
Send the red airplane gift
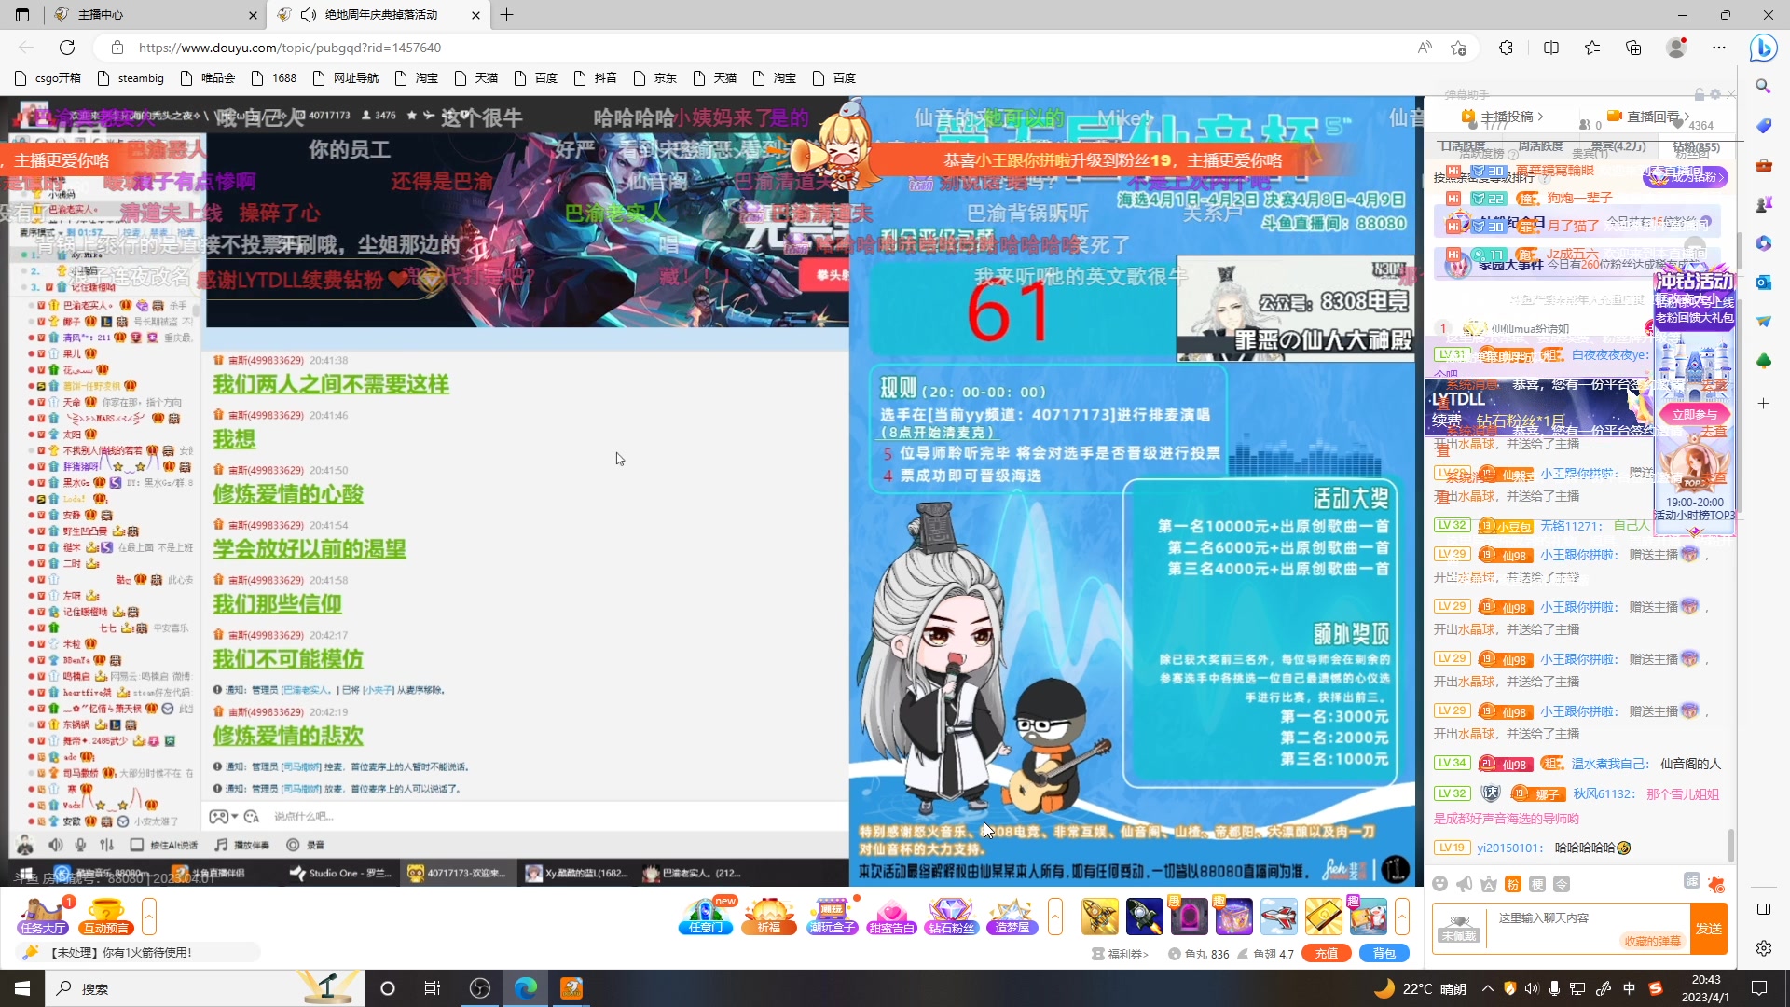(1278, 917)
